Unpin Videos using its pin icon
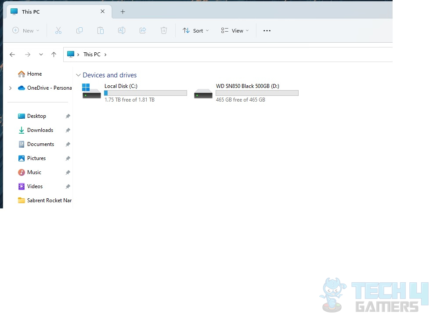Screen dimensions: 433x317 pos(68,187)
